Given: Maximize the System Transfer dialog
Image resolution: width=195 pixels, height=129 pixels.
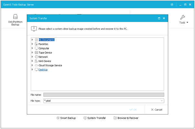Looking at the screenshot, I should point(159,18).
